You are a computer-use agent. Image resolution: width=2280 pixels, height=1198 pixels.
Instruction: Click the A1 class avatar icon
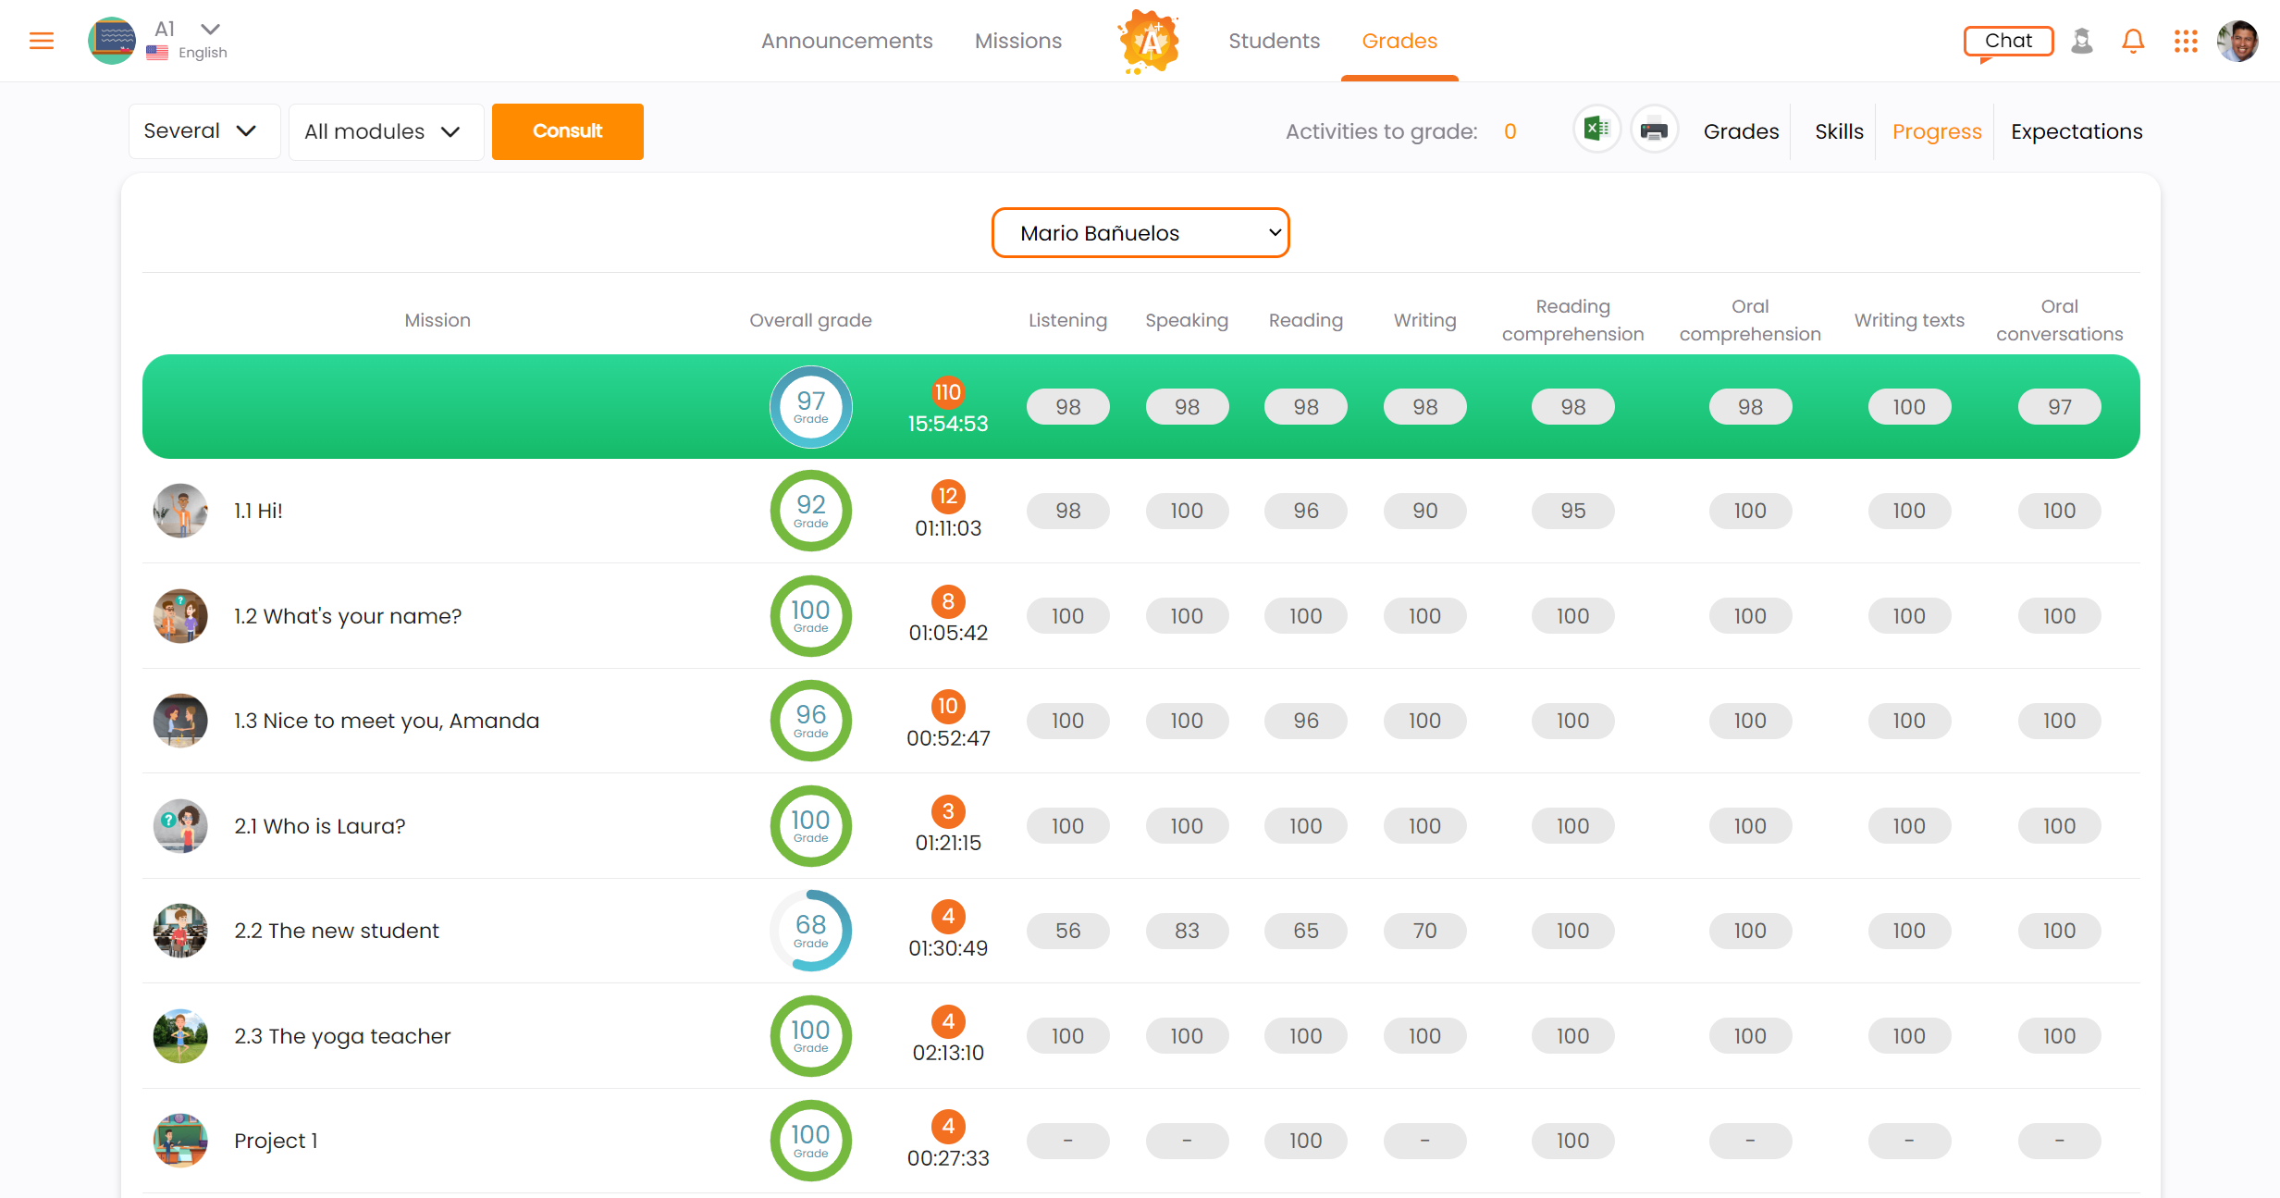[112, 41]
